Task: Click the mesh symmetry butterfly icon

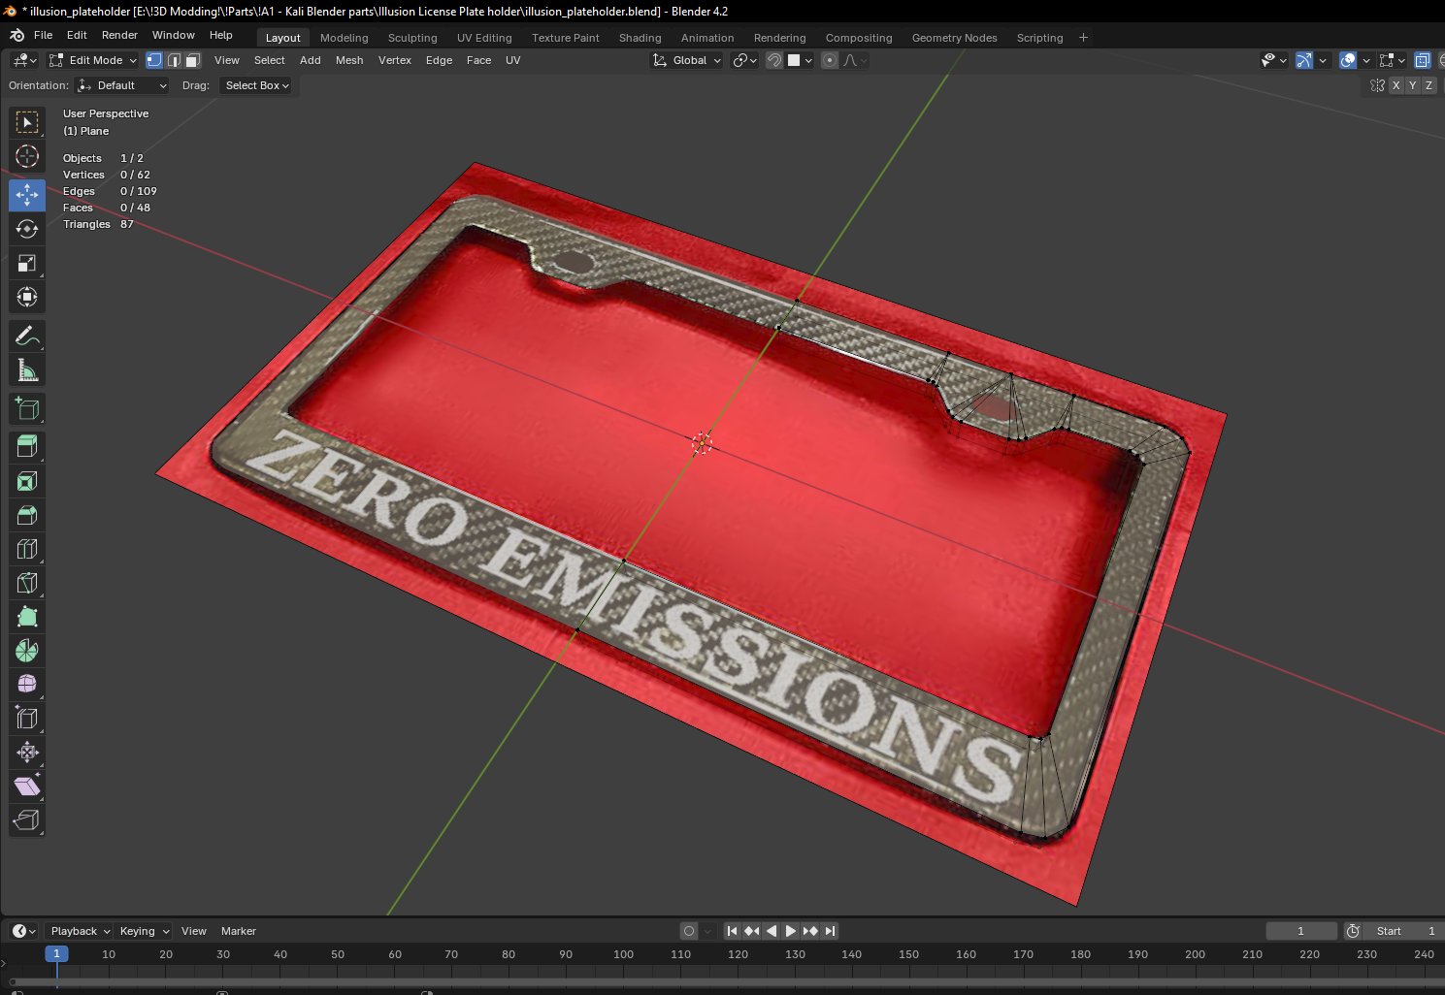Action: (1377, 85)
